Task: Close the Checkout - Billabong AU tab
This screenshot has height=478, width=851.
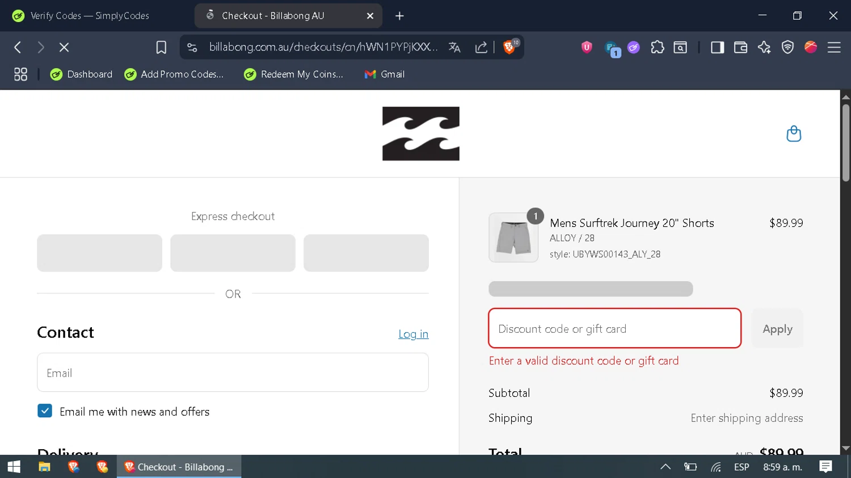Action: pos(370,16)
